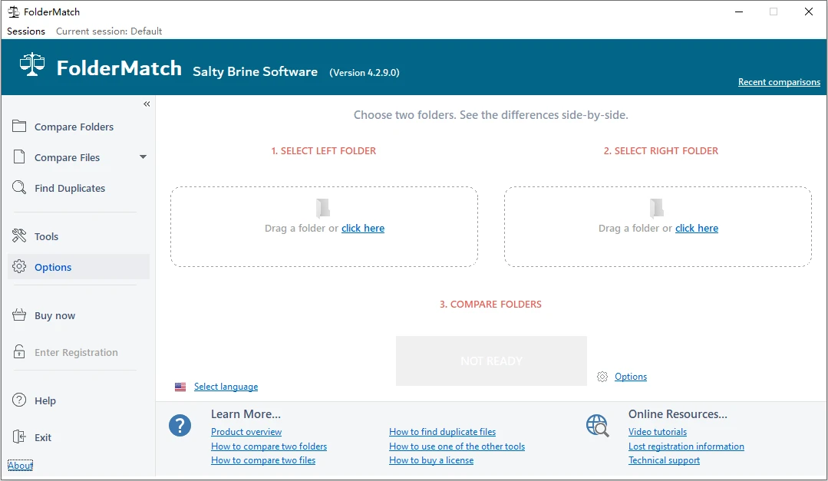828x481 pixels.
Task: Click the Tools wrench icon
Action: point(19,236)
